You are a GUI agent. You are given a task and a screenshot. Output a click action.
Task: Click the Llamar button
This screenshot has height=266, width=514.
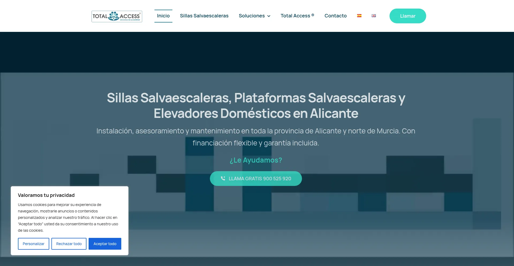point(408,16)
